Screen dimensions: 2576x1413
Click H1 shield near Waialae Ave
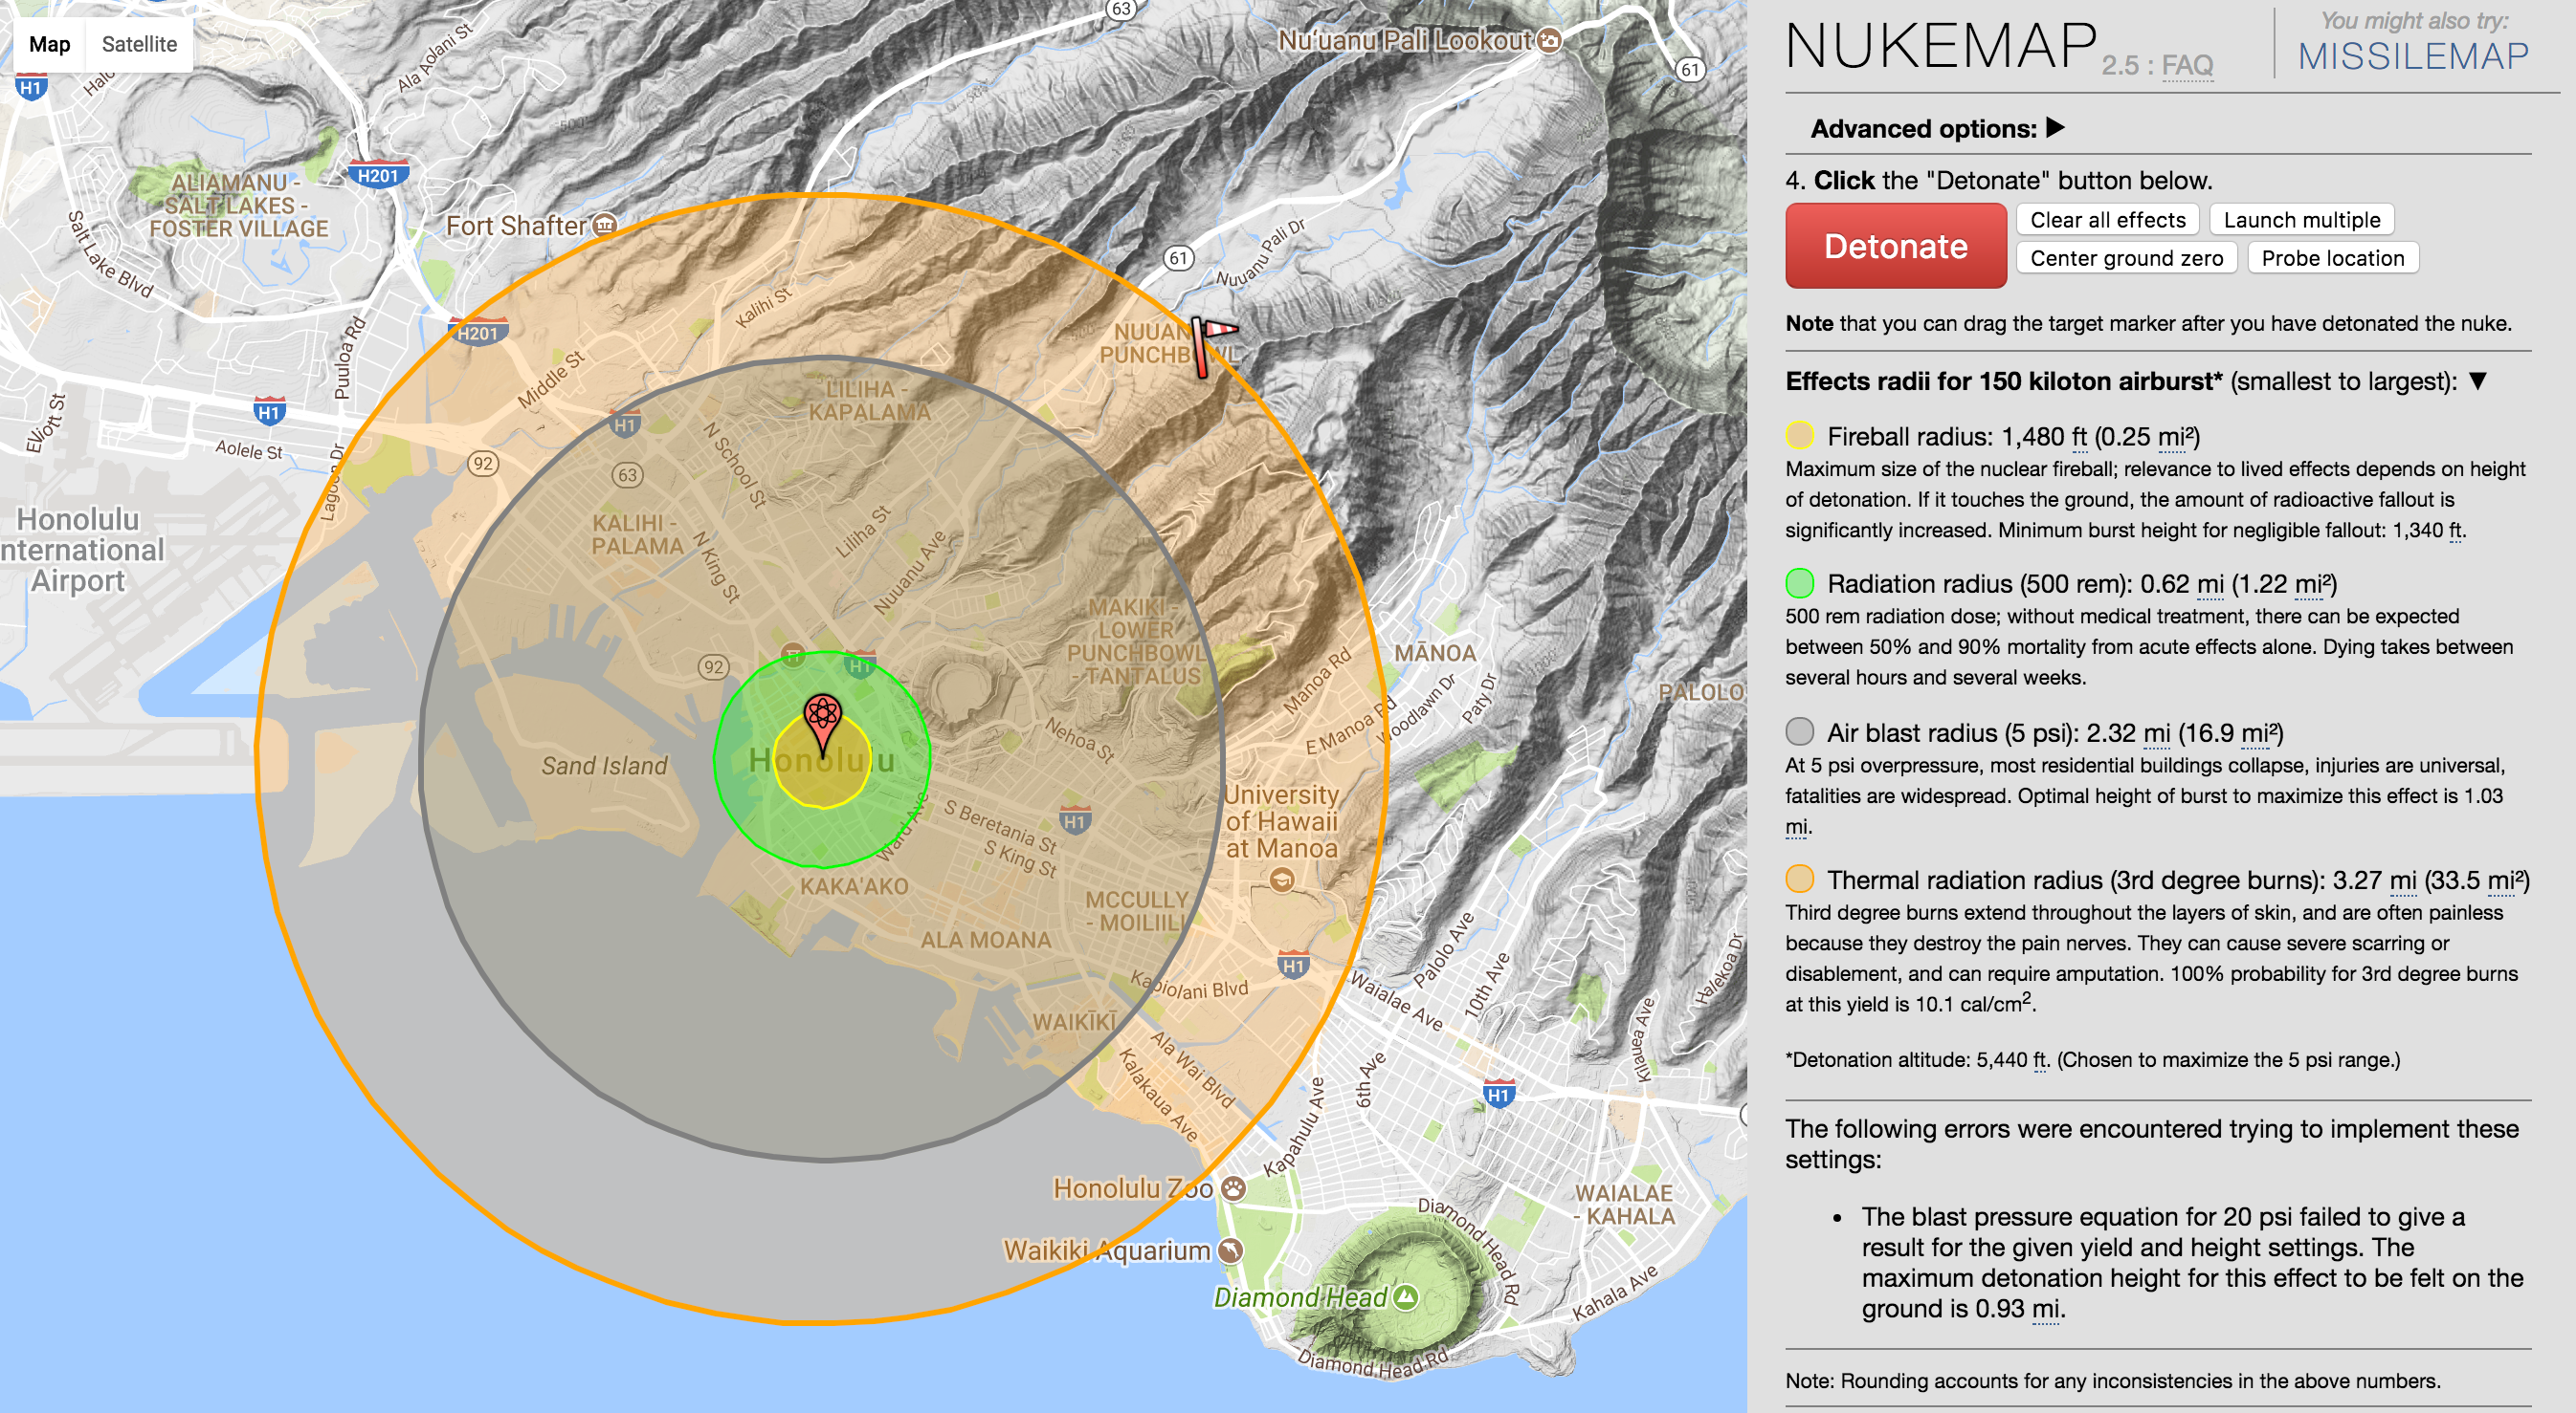click(x=1293, y=965)
